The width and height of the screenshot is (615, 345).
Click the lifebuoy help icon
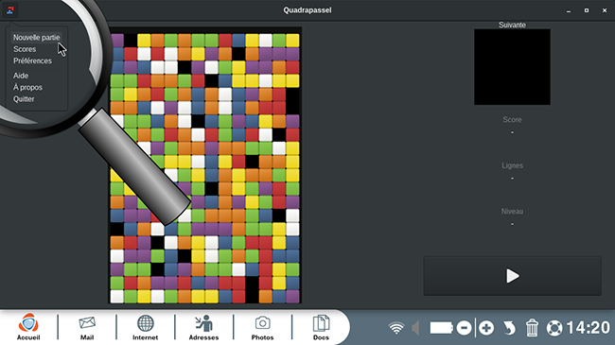[x=554, y=328]
